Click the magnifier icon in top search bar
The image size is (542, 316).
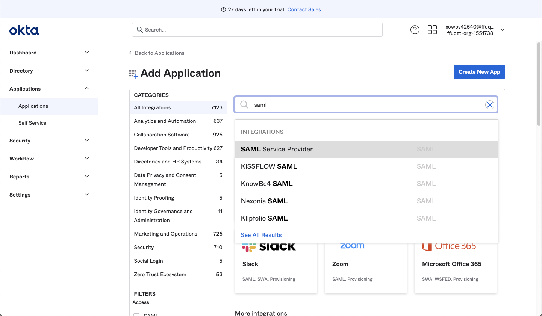tap(140, 30)
